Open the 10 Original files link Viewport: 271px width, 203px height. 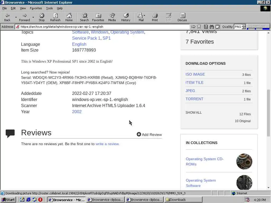tap(243, 121)
